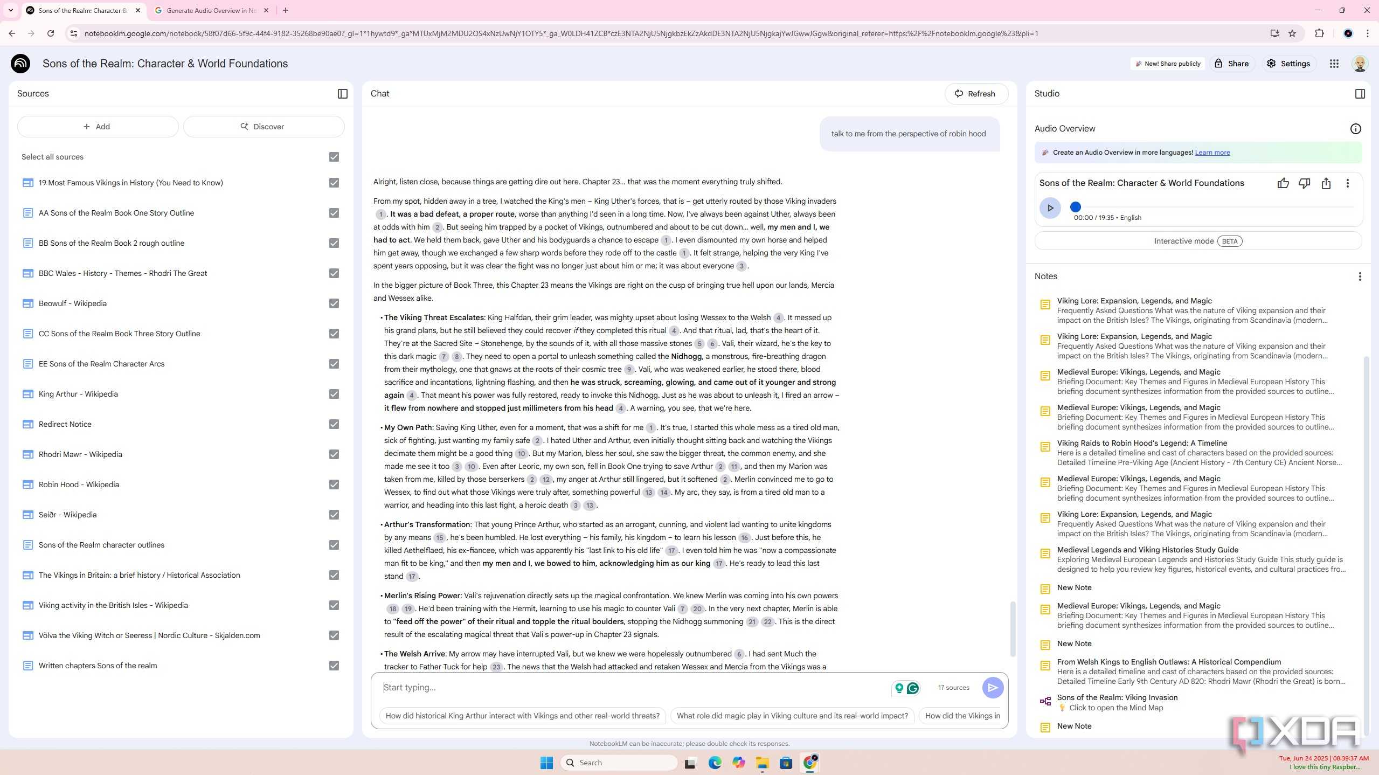The image size is (1379, 775).
Task: Open Chrome tab search dropdown arrow
Action: pos(10,10)
